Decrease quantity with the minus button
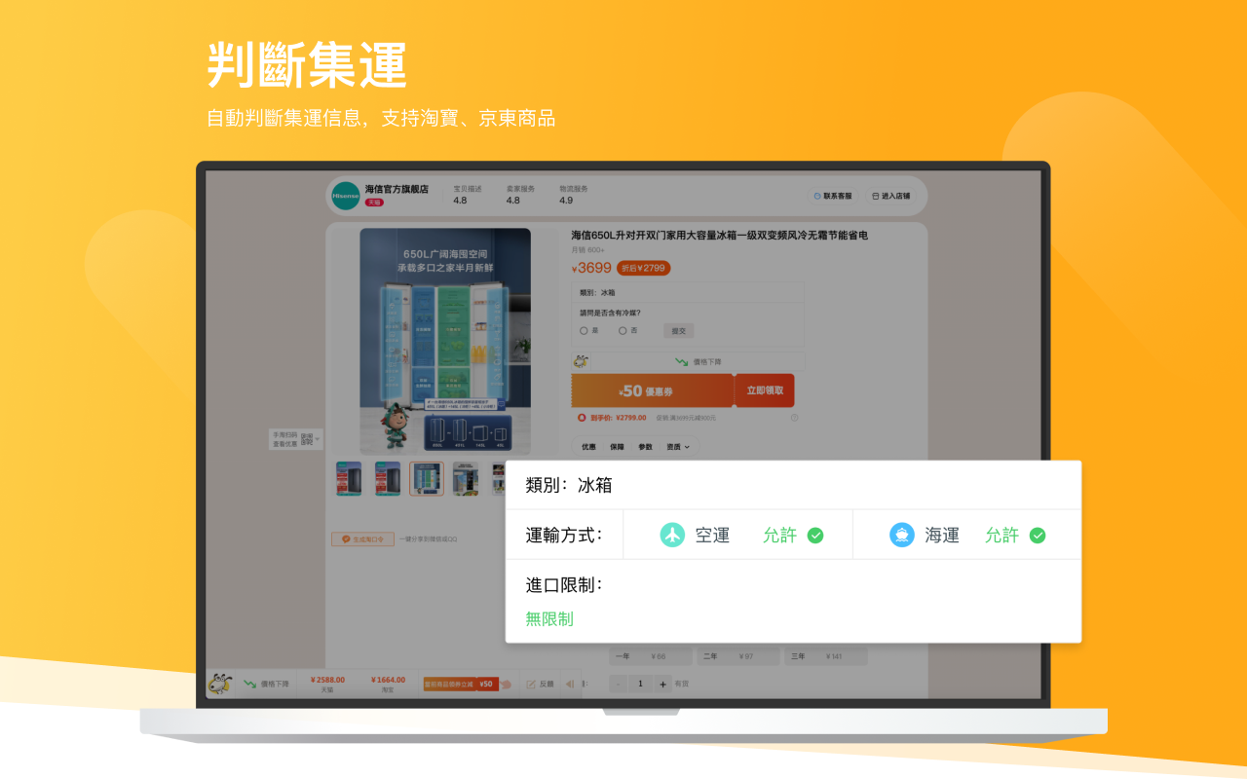1247x779 pixels. 618,684
